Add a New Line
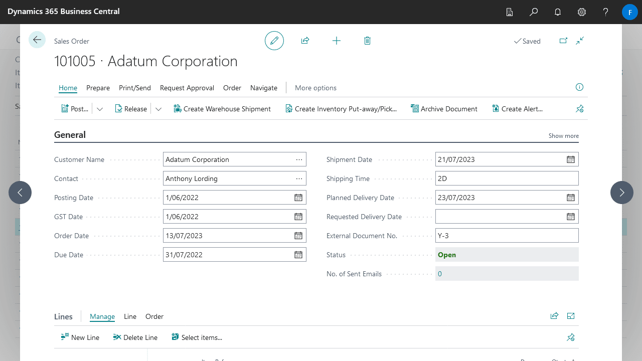The height and width of the screenshot is (361, 642). tap(80, 337)
